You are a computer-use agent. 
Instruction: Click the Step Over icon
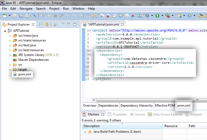pyautogui.click(x=74, y=16)
